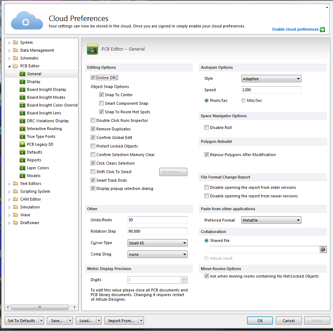
Task: Click the Autopan Speed input field
Action: [x=271, y=90]
